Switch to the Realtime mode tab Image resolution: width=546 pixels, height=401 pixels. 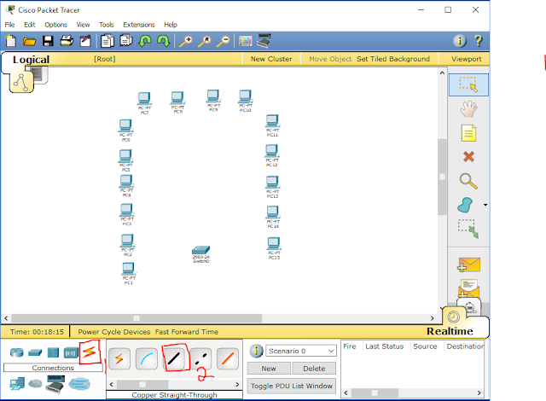[x=450, y=331]
